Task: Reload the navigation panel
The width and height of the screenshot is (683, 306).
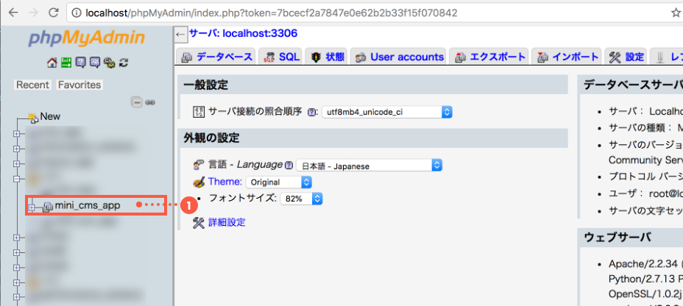Action: pos(124,63)
